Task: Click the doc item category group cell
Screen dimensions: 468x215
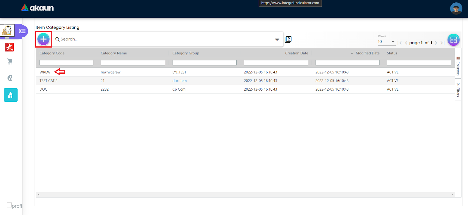Action: click(180, 81)
